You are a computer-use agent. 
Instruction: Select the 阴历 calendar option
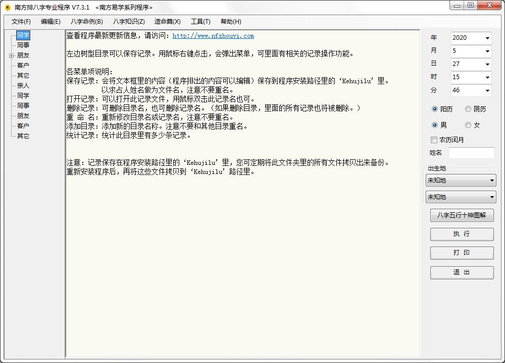click(468, 109)
